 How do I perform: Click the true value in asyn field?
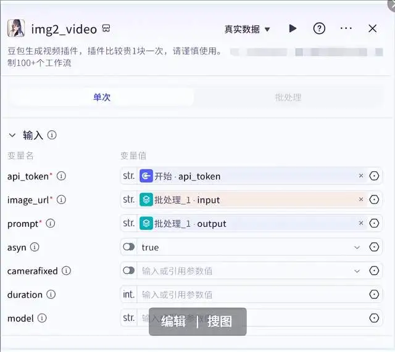pyautogui.click(x=150, y=247)
